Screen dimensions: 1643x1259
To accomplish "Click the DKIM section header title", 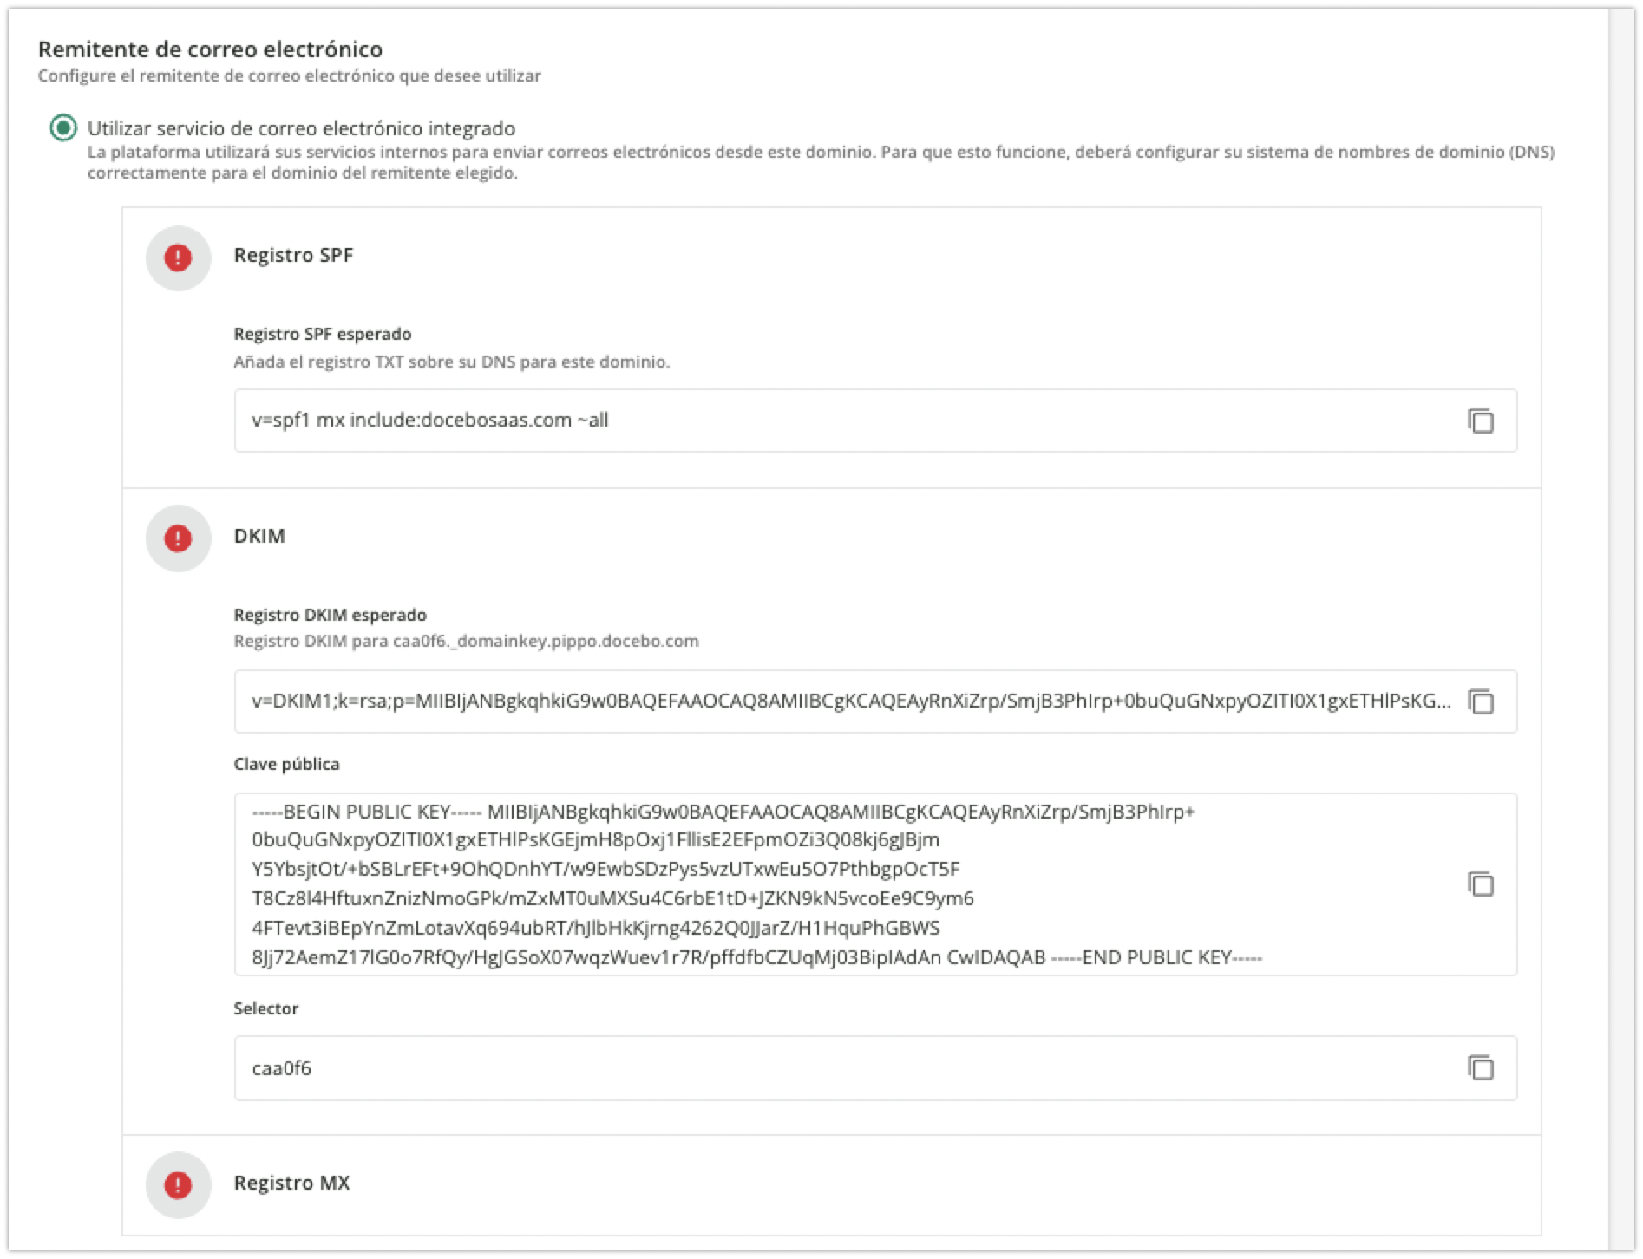I will (259, 536).
